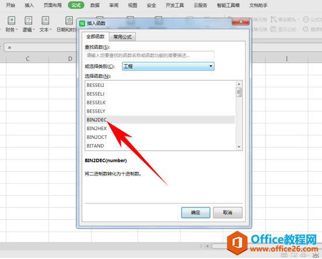322x259 pixels.
Task: Click the 查找函数 search input field
Action: coord(149,55)
